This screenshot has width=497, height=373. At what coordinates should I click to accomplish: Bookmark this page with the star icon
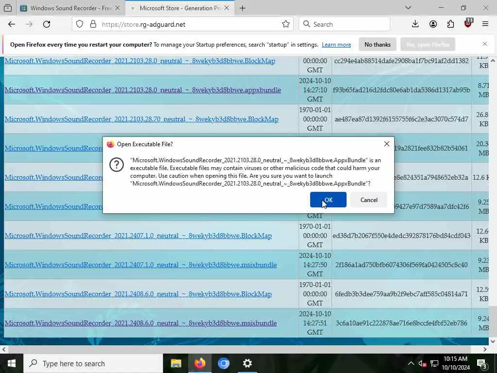pyautogui.click(x=285, y=24)
